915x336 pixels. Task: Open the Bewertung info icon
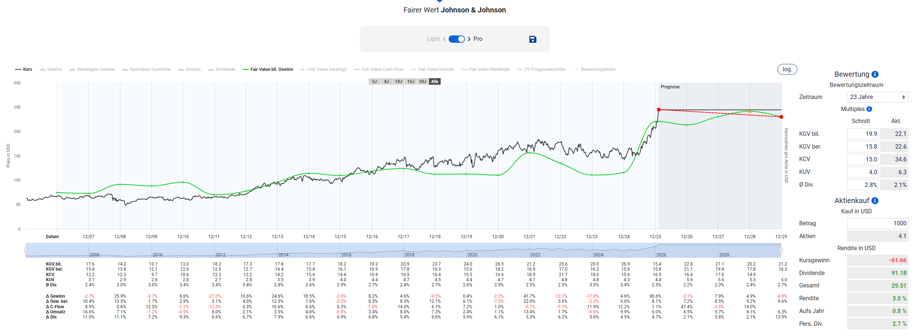click(x=875, y=75)
